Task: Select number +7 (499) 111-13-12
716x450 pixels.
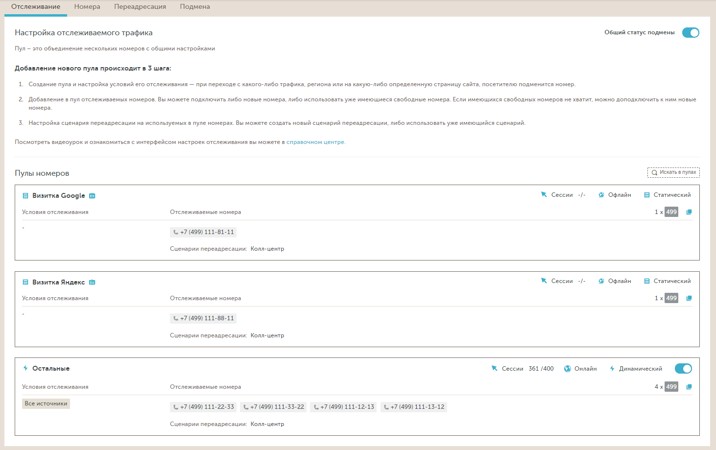Action: [414, 407]
